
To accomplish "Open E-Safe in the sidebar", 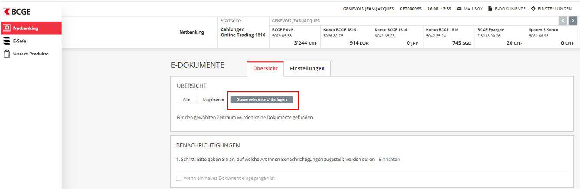I will pos(31,41).
